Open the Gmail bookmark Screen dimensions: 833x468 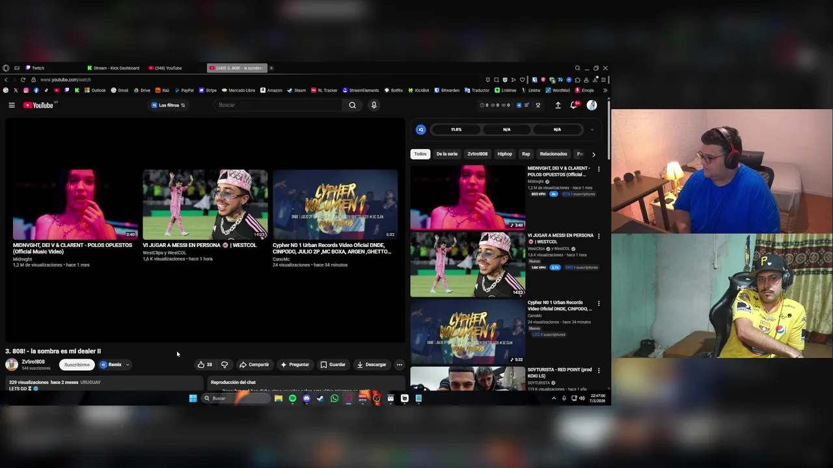tap(120, 90)
